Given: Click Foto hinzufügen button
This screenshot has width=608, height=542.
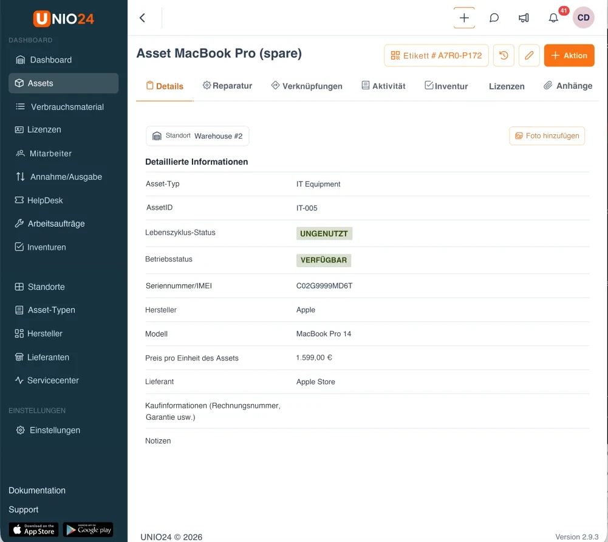Looking at the screenshot, I should [547, 135].
